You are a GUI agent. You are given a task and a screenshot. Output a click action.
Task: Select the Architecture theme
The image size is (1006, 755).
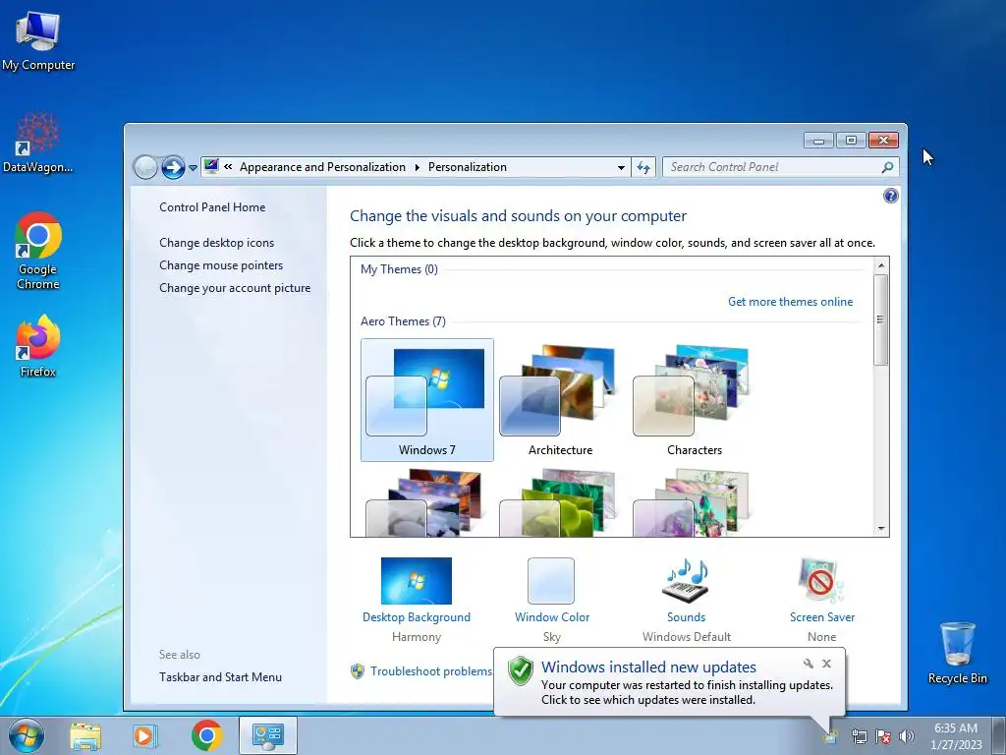pos(561,400)
